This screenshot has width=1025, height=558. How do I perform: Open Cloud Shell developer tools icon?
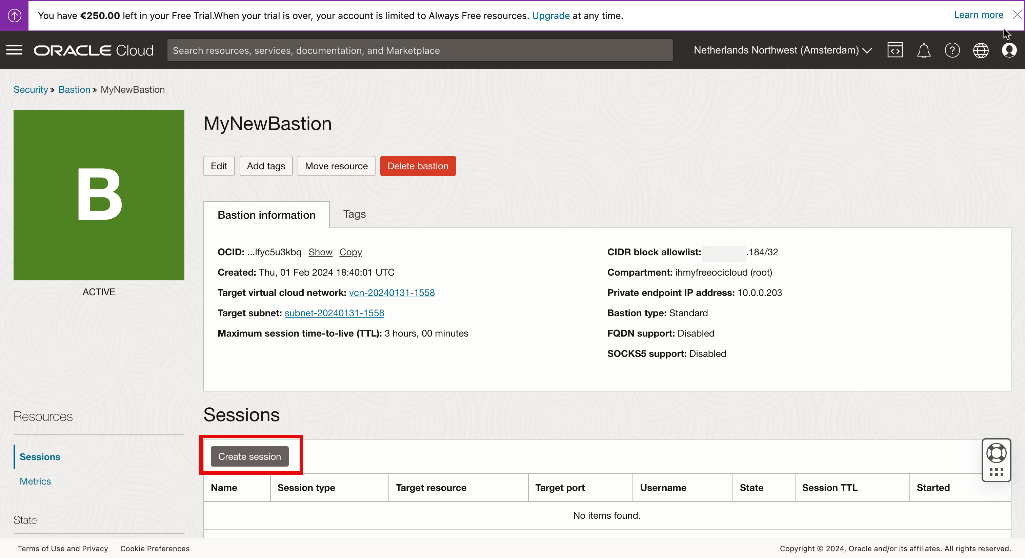pyautogui.click(x=895, y=50)
